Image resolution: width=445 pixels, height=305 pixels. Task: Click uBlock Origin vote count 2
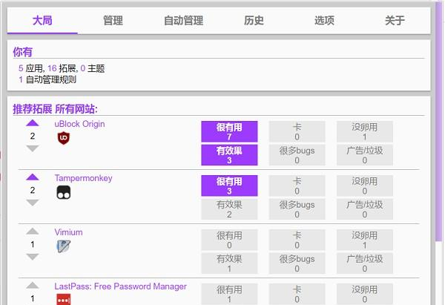click(33, 136)
